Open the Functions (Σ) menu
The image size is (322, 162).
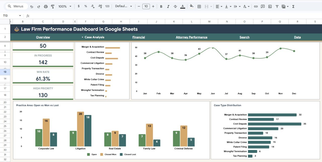[293, 6]
